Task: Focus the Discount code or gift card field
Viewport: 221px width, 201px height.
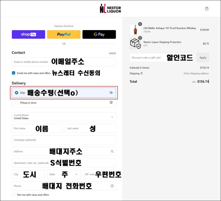Action: (x=162, y=57)
